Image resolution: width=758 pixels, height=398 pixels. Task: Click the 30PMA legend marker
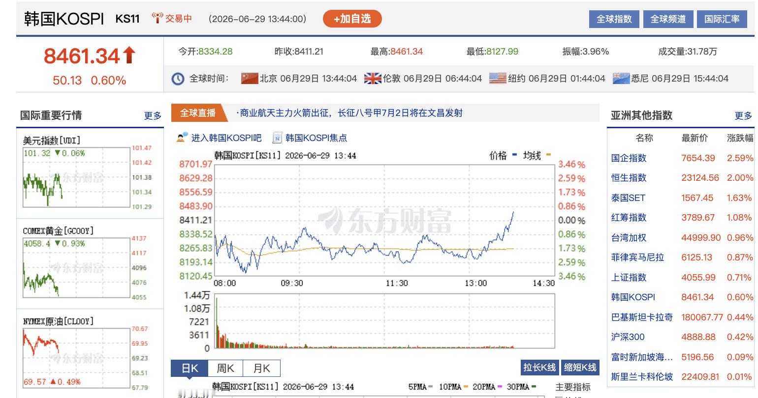click(x=534, y=387)
